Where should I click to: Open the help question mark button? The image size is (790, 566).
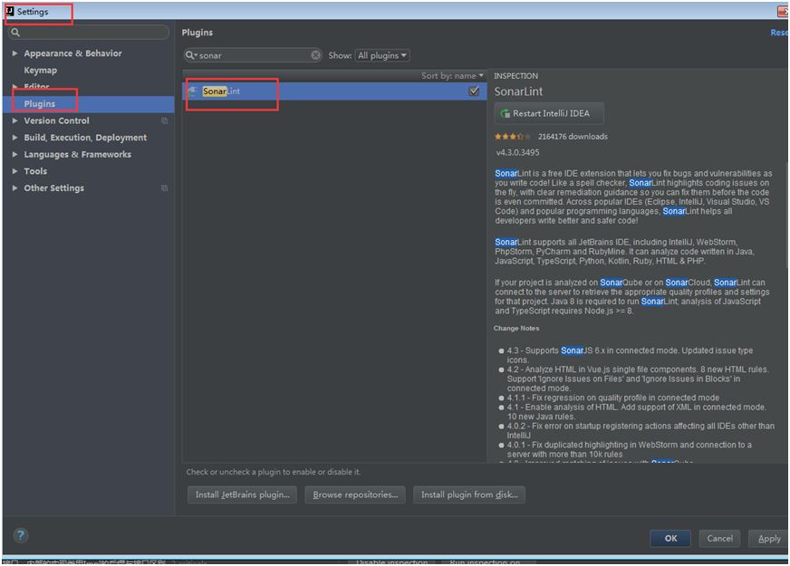click(21, 535)
